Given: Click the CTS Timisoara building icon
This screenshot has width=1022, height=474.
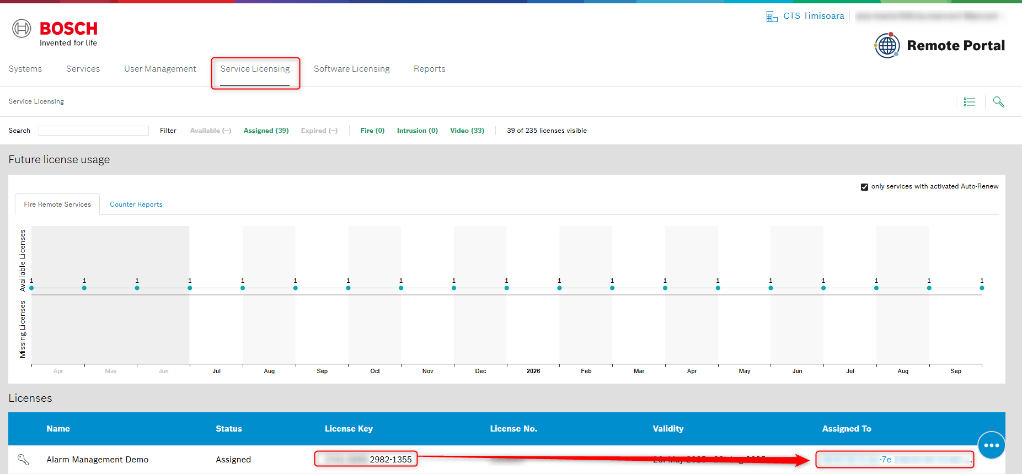Looking at the screenshot, I should (772, 17).
